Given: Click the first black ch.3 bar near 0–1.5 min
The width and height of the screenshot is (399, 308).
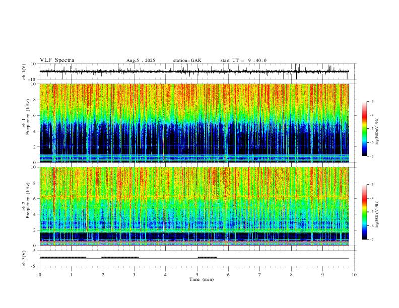Looking at the screenshot, I should click(x=63, y=258).
